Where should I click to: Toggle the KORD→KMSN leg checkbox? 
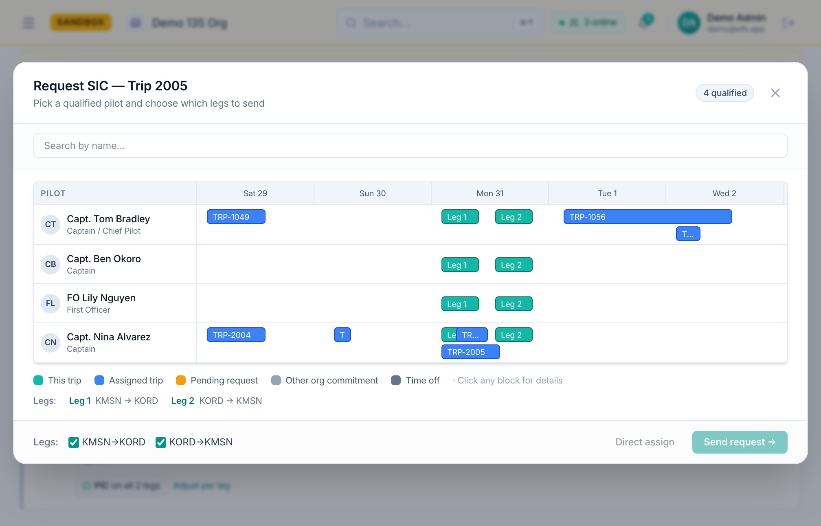click(x=161, y=442)
